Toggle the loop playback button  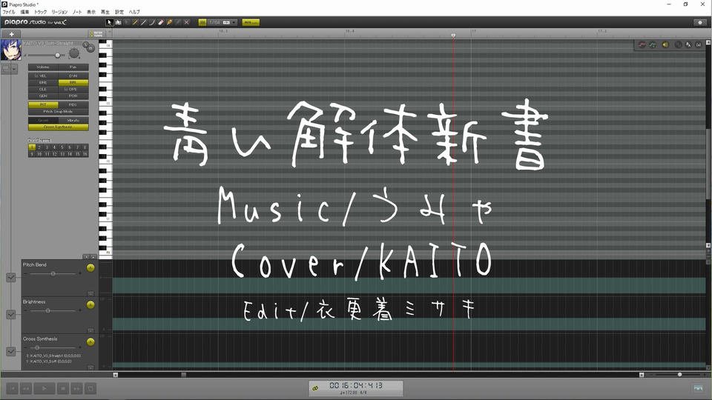point(90,388)
